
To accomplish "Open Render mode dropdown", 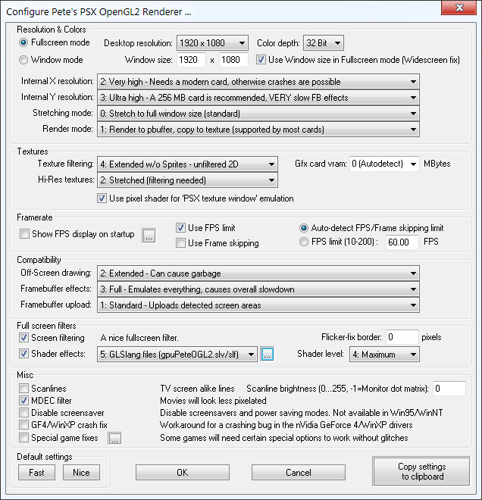I will [x=258, y=130].
